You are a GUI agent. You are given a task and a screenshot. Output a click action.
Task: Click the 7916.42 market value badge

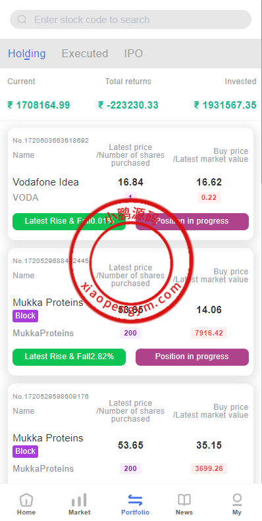209,333
